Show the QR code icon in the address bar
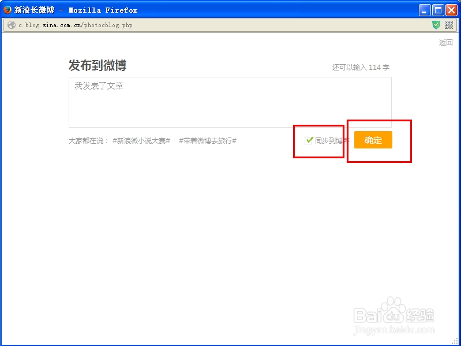Image resolution: width=461 pixels, height=346 pixels. pyautogui.click(x=449, y=25)
